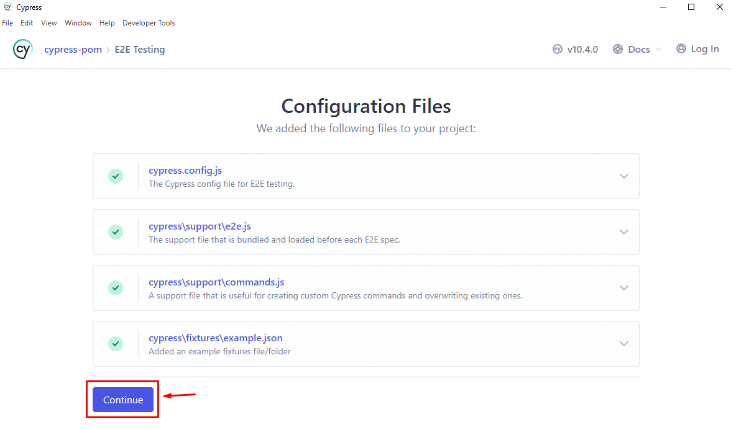Open the View menu
Viewport: 731px width, 430px height.
pyautogui.click(x=49, y=23)
